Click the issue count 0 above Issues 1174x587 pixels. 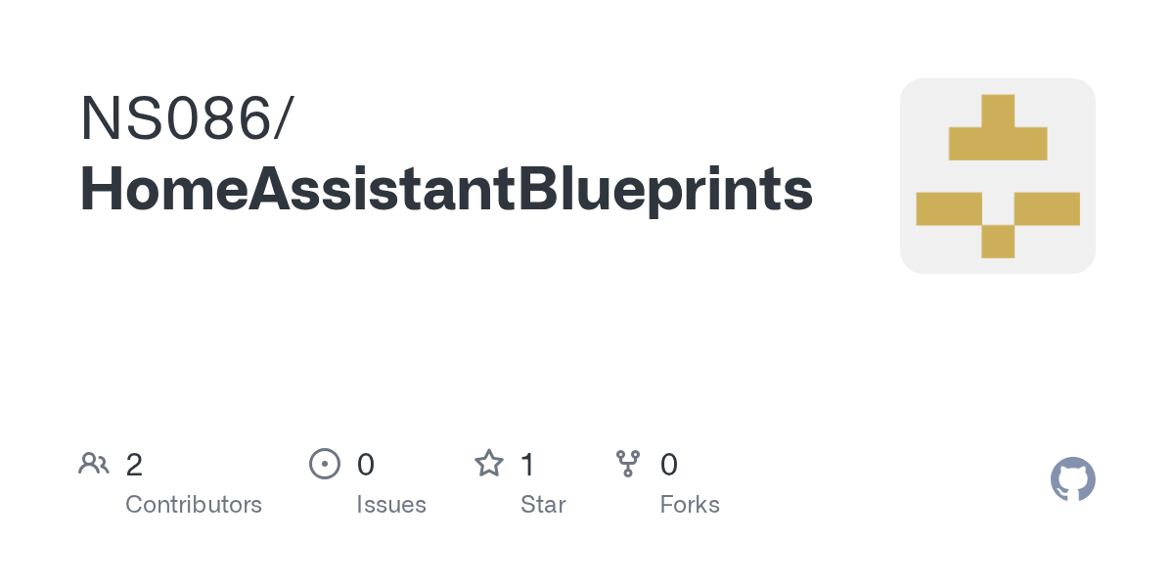tap(366, 464)
